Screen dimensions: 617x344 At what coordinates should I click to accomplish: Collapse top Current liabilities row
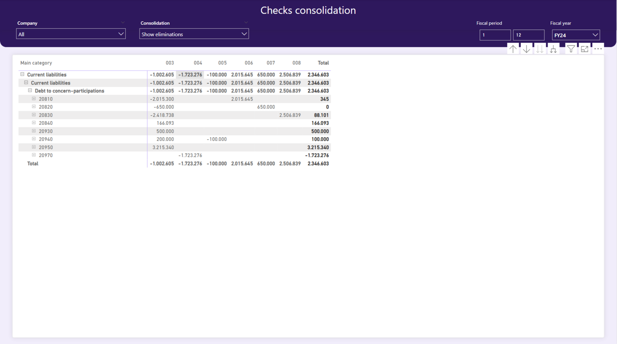pos(22,74)
